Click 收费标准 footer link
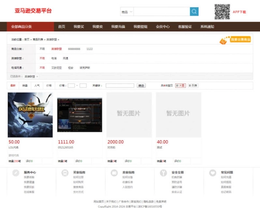The width and height of the screenshot is (260, 208). (x=128, y=182)
